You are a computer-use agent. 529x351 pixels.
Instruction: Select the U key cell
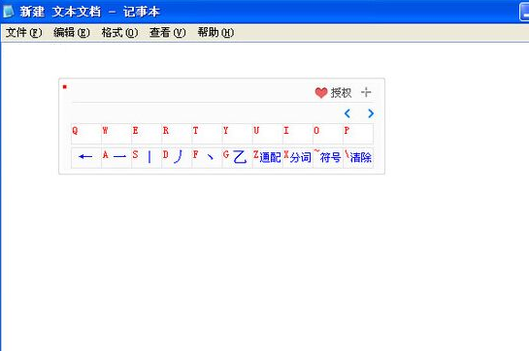(268, 134)
